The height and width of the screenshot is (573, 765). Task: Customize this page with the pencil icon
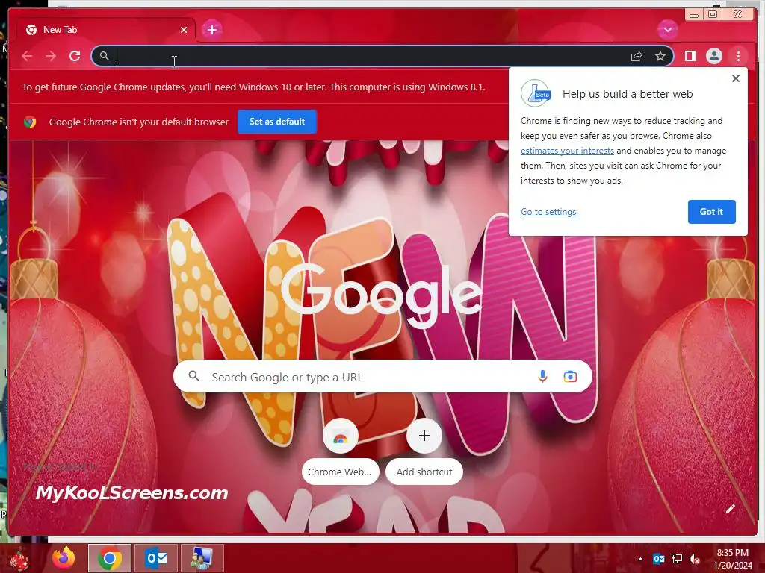coord(731,509)
